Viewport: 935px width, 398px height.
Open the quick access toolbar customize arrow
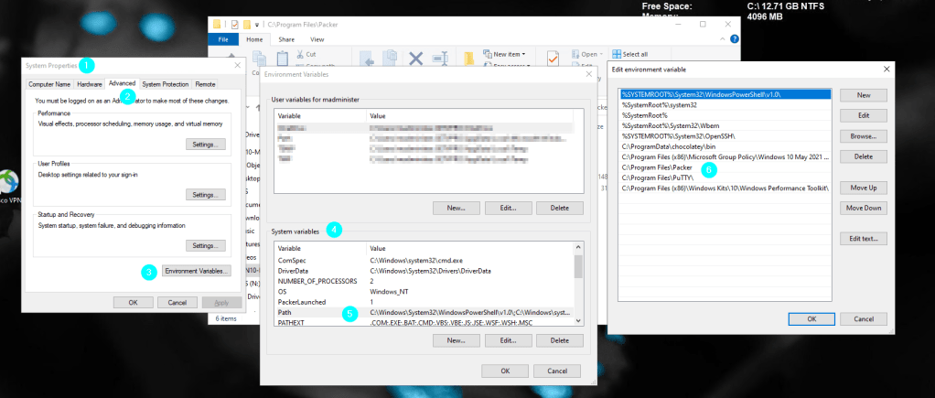click(x=258, y=24)
